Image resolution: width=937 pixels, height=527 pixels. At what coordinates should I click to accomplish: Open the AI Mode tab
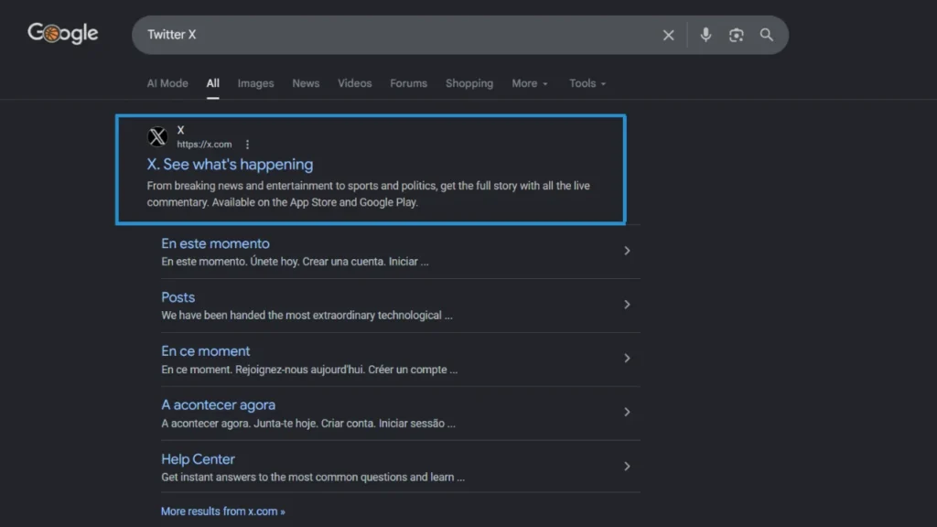coord(167,83)
